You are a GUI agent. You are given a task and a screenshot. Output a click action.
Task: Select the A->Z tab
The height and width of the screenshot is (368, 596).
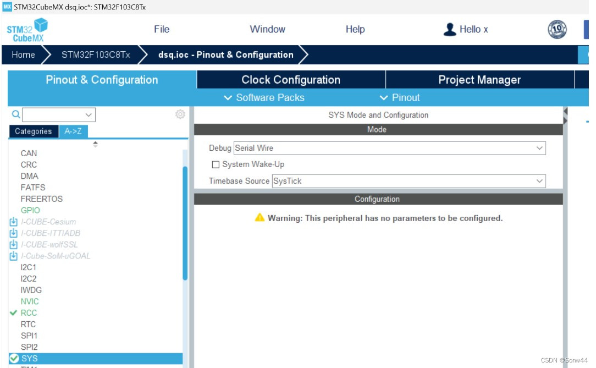click(x=73, y=131)
